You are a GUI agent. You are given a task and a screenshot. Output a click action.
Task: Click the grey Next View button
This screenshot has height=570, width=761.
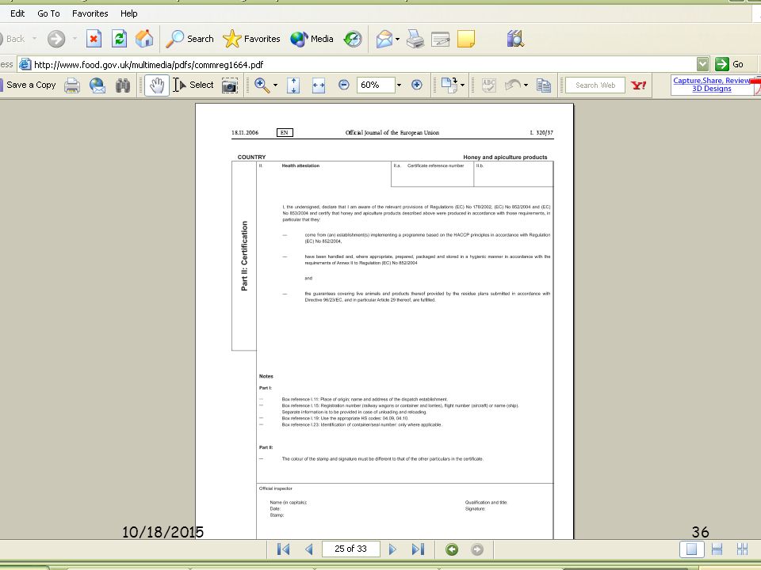[477, 549]
